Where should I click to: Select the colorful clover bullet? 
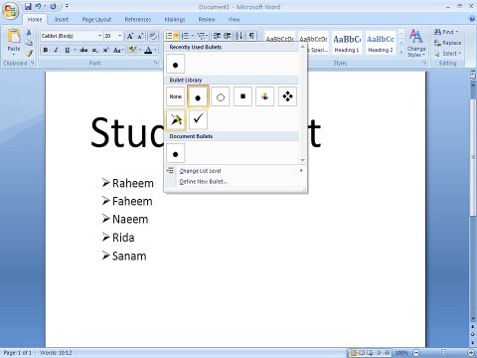click(265, 96)
